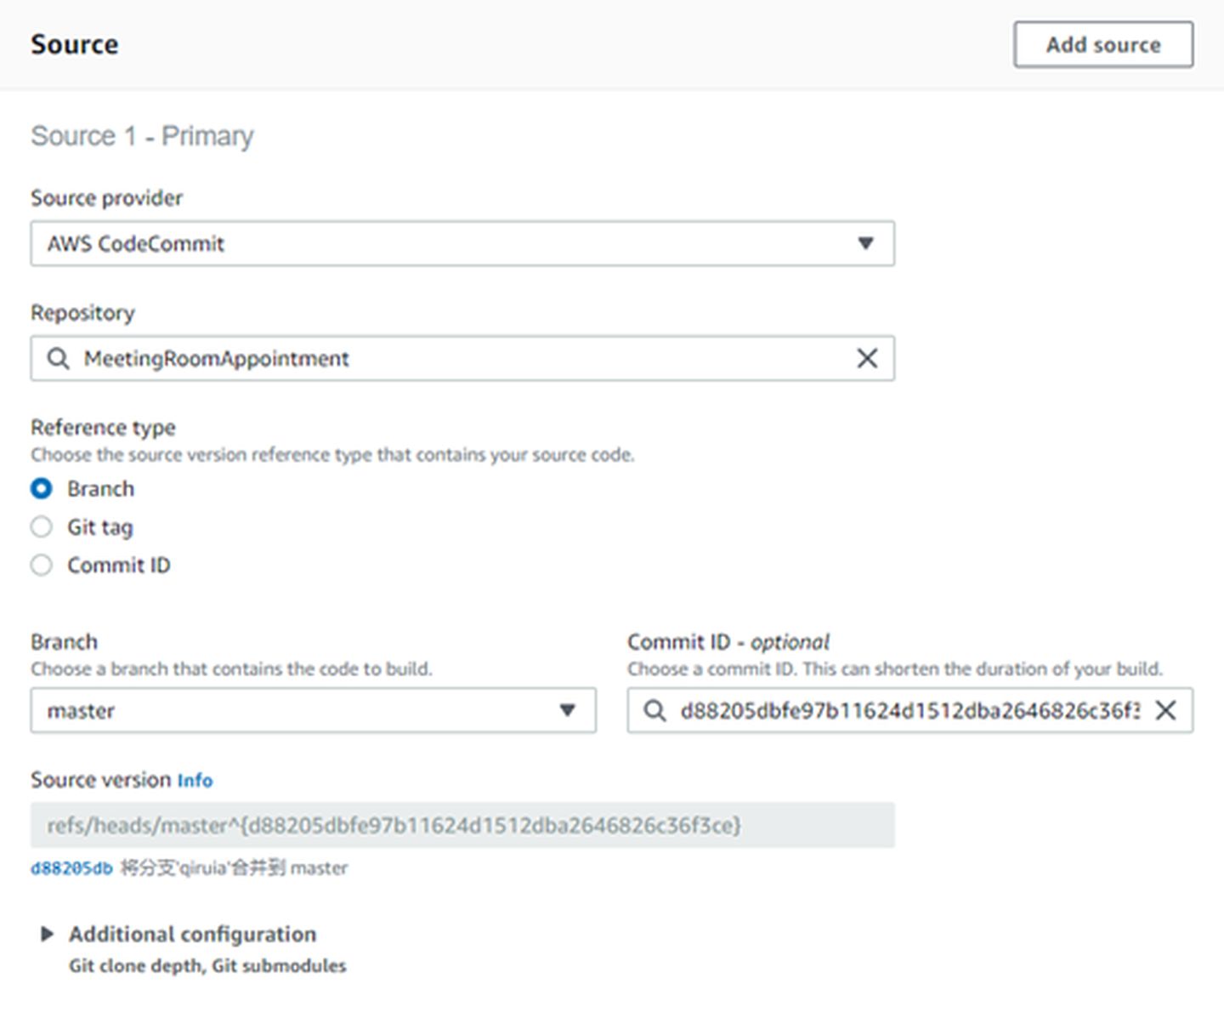Click the caret icon in Source provider
Screen dimensions: 1224x1018
865,244
